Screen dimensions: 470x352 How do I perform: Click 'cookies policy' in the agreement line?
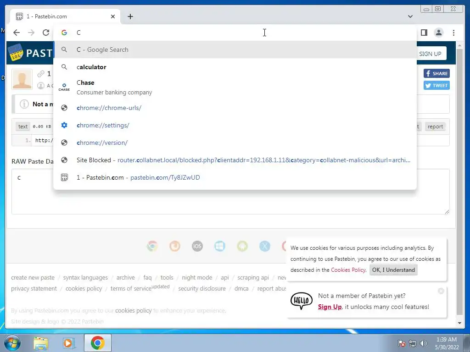tap(134, 310)
